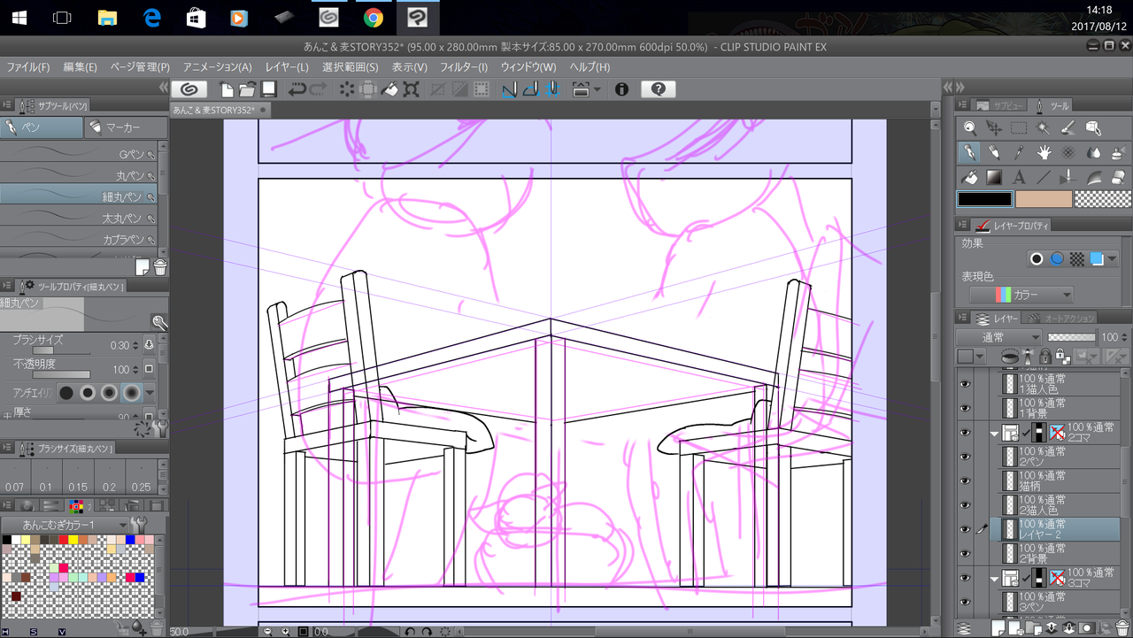The width and height of the screenshot is (1133, 638).
Task: Hide the 猫柄 layer
Action: 966,480
